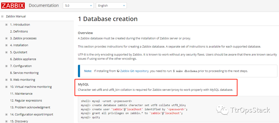
Task: Go to 8. Service monitoring
Action: pyautogui.click(x=24, y=73)
